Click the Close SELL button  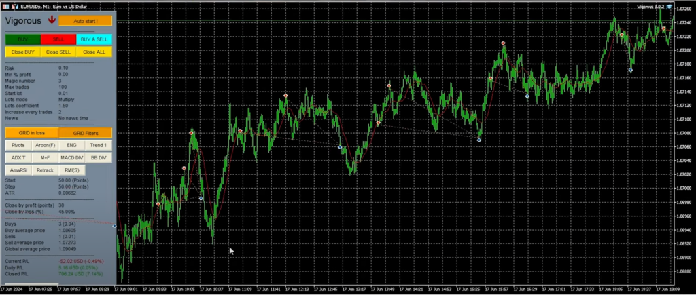[x=58, y=52]
